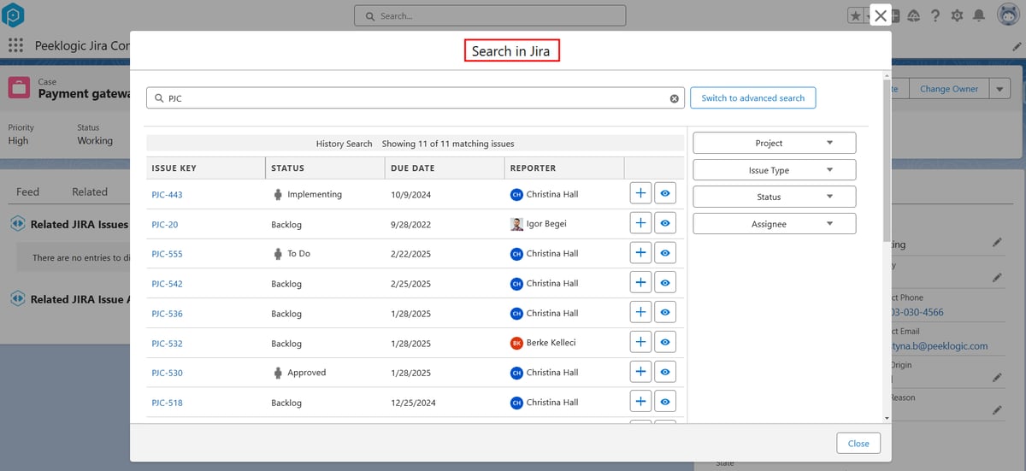
Task: Add issue PJC-518 with plus button
Action: pos(640,402)
